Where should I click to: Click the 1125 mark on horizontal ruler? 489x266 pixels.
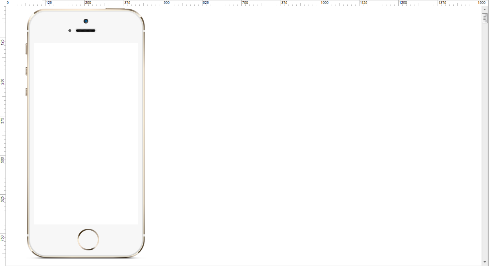(x=364, y=3)
